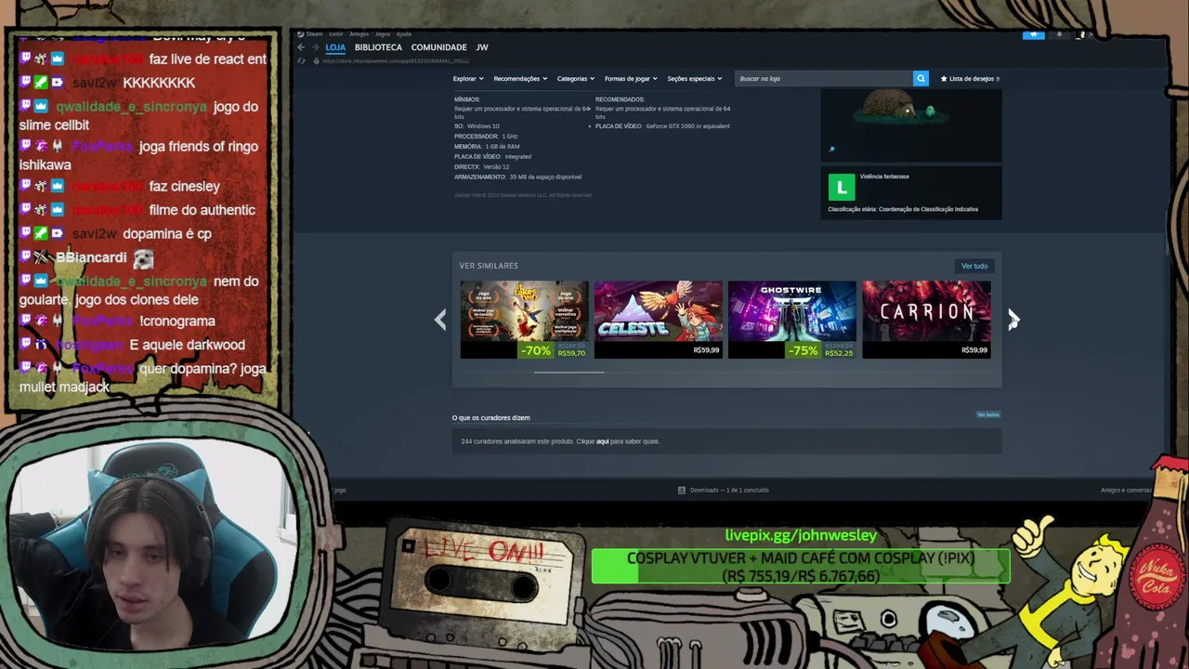
Task: Click the Steam logo menu icon
Action: (301, 34)
